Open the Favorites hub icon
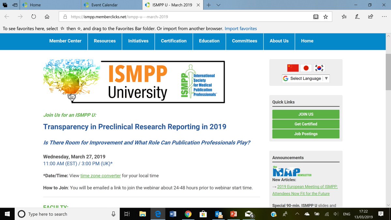The image size is (391, 220). click(344, 17)
